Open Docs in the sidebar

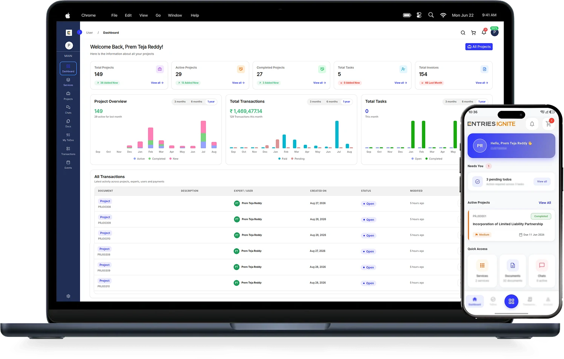68,123
